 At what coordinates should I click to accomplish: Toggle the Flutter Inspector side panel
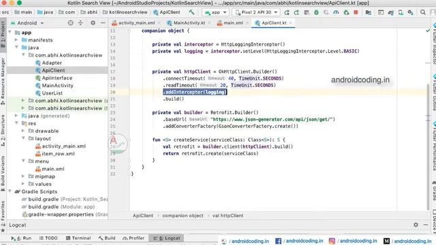(x=433, y=43)
